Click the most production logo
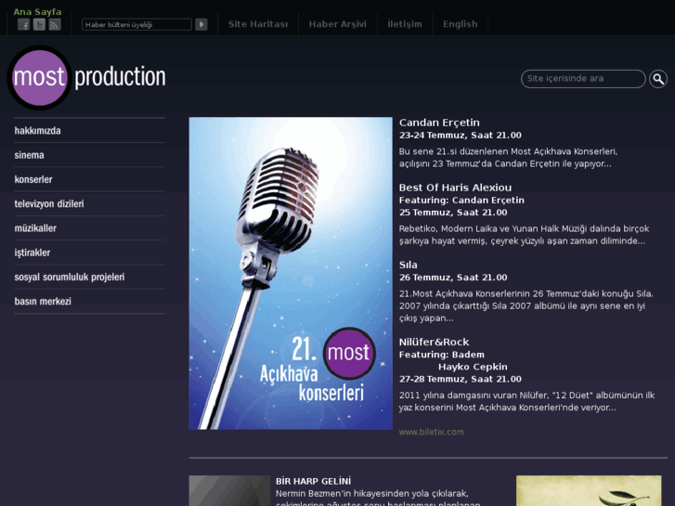 point(87,77)
